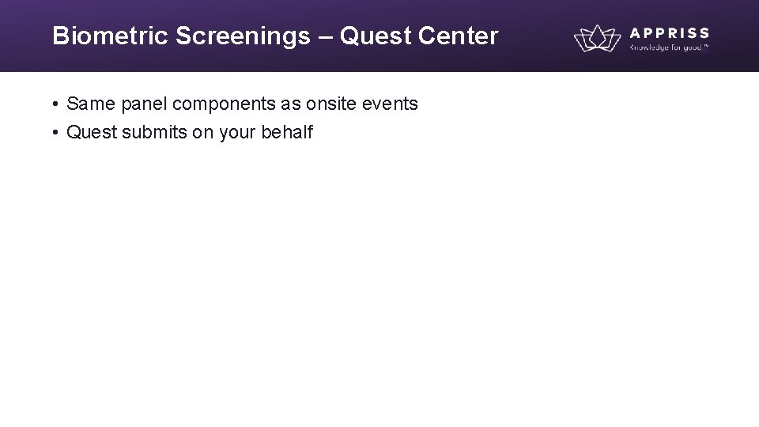Click the APPRISS wordmark in the header
Viewport: 759px width, 427px height.
tap(670, 32)
